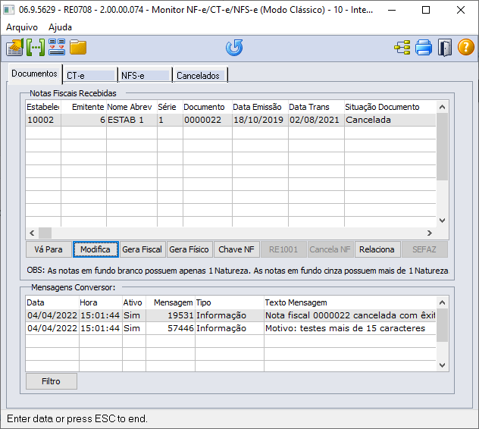
Task: Maximize the Monitor NF-e window
Action: point(426,10)
